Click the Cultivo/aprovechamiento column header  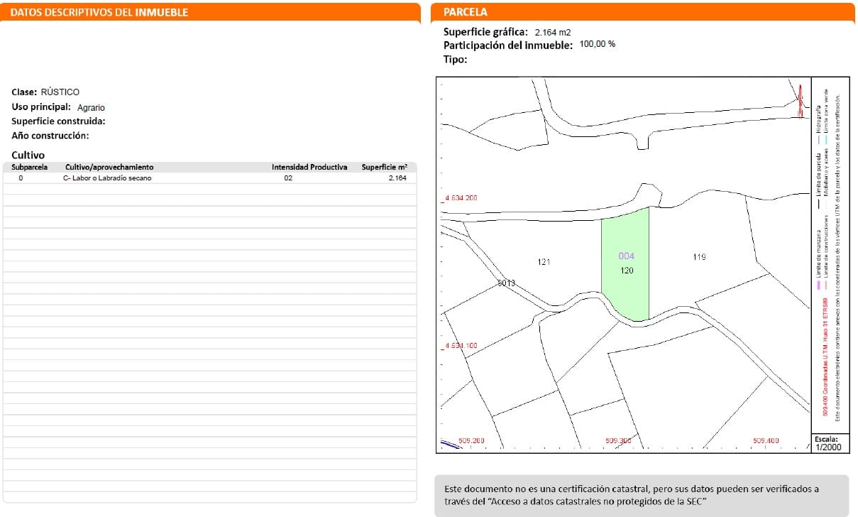[x=109, y=168]
